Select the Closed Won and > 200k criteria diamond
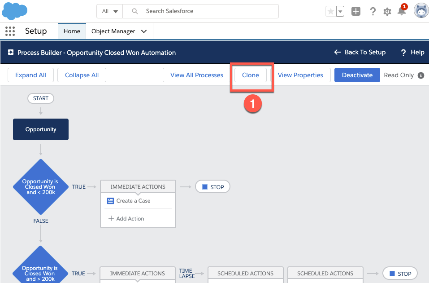 [40, 265]
